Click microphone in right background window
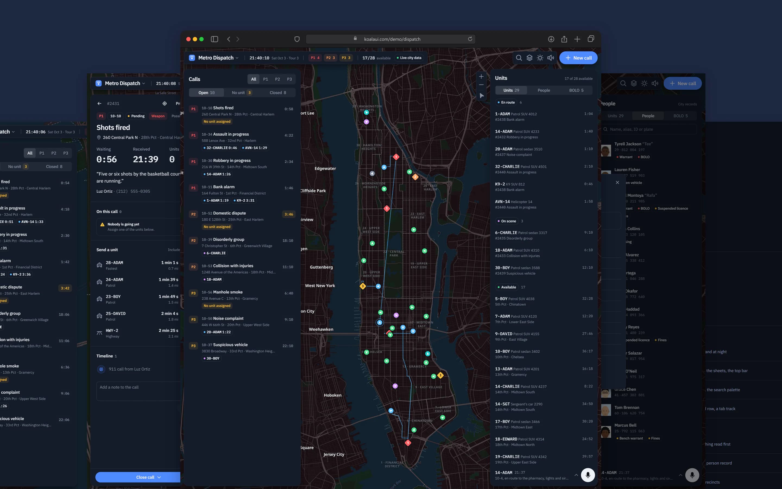 (x=692, y=475)
